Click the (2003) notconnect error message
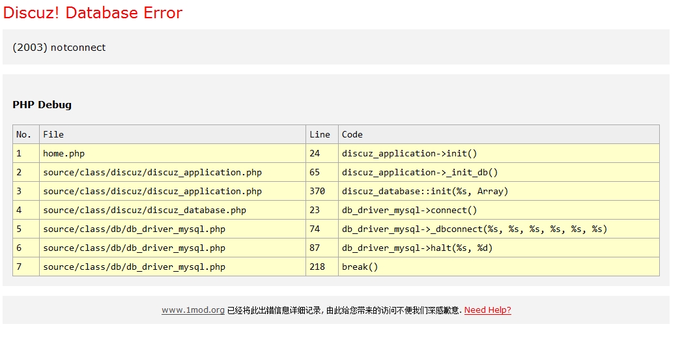 pos(59,48)
